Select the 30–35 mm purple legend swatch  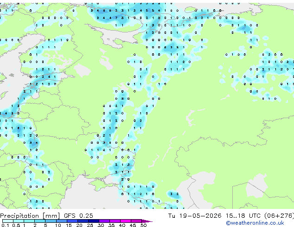click(x=104, y=221)
